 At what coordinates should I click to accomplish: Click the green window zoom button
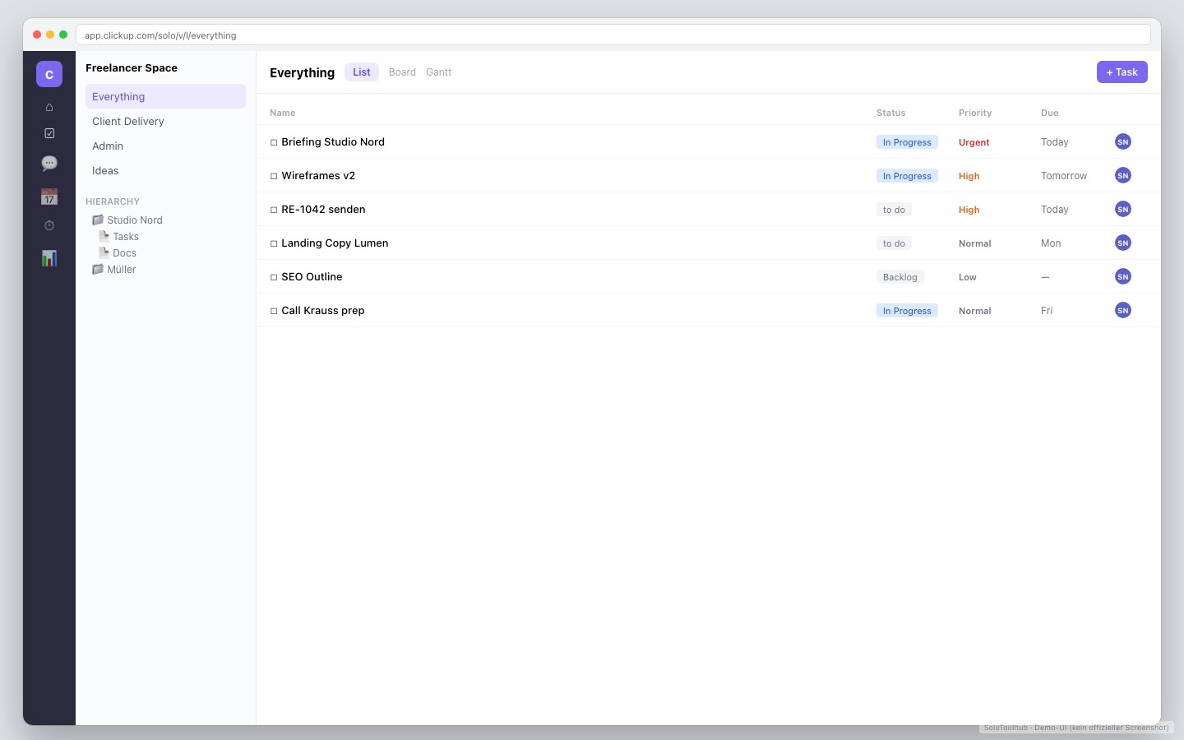click(63, 35)
